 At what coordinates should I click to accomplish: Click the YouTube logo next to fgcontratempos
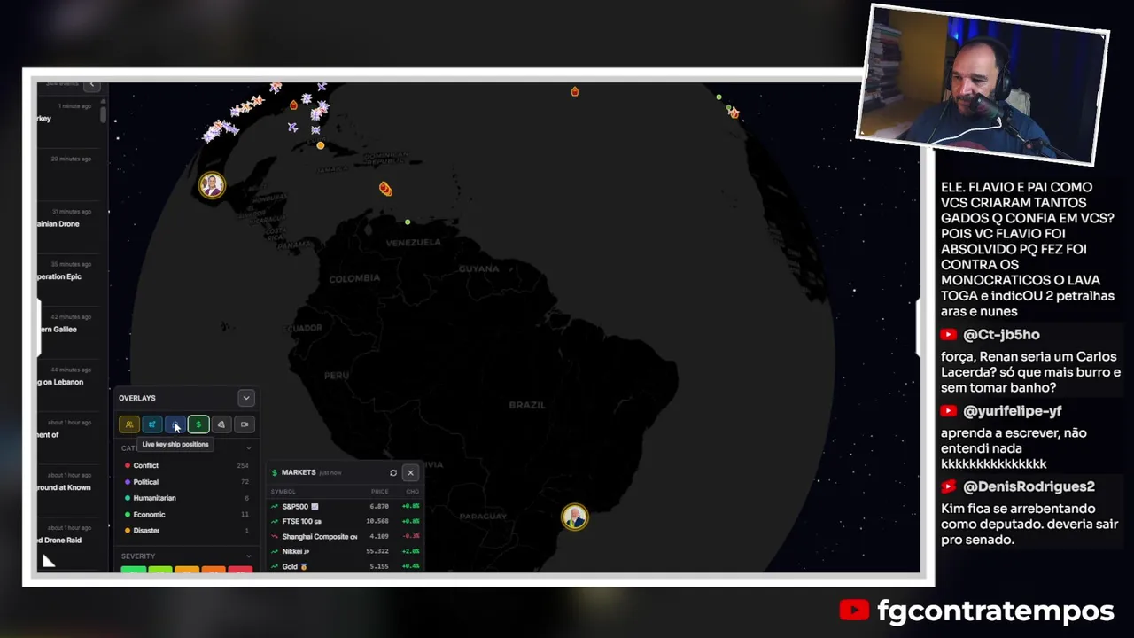[x=854, y=611]
